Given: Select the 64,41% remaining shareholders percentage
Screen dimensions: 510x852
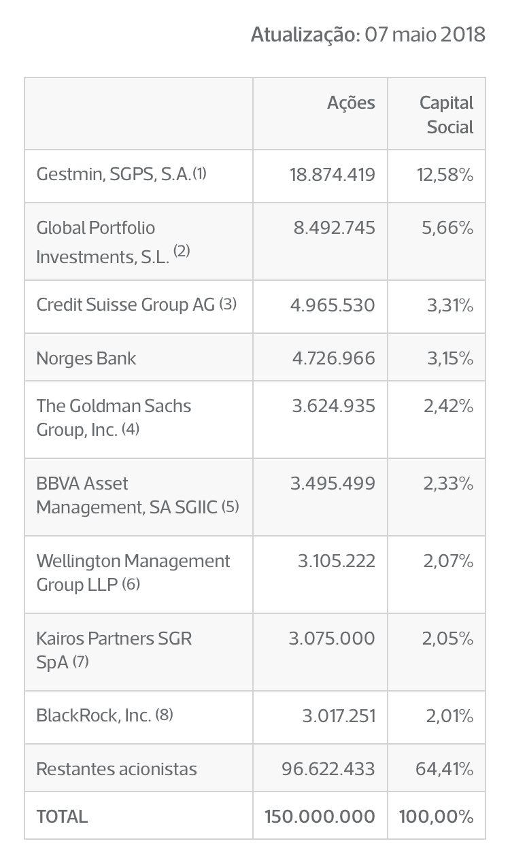Looking at the screenshot, I should [x=444, y=769].
